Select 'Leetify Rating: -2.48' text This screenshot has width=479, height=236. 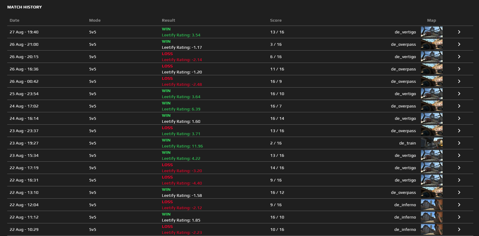(x=182, y=84)
